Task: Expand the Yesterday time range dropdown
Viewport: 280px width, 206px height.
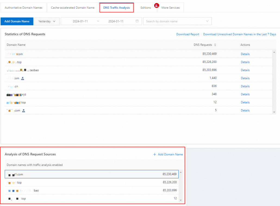Action: [x=47, y=21]
